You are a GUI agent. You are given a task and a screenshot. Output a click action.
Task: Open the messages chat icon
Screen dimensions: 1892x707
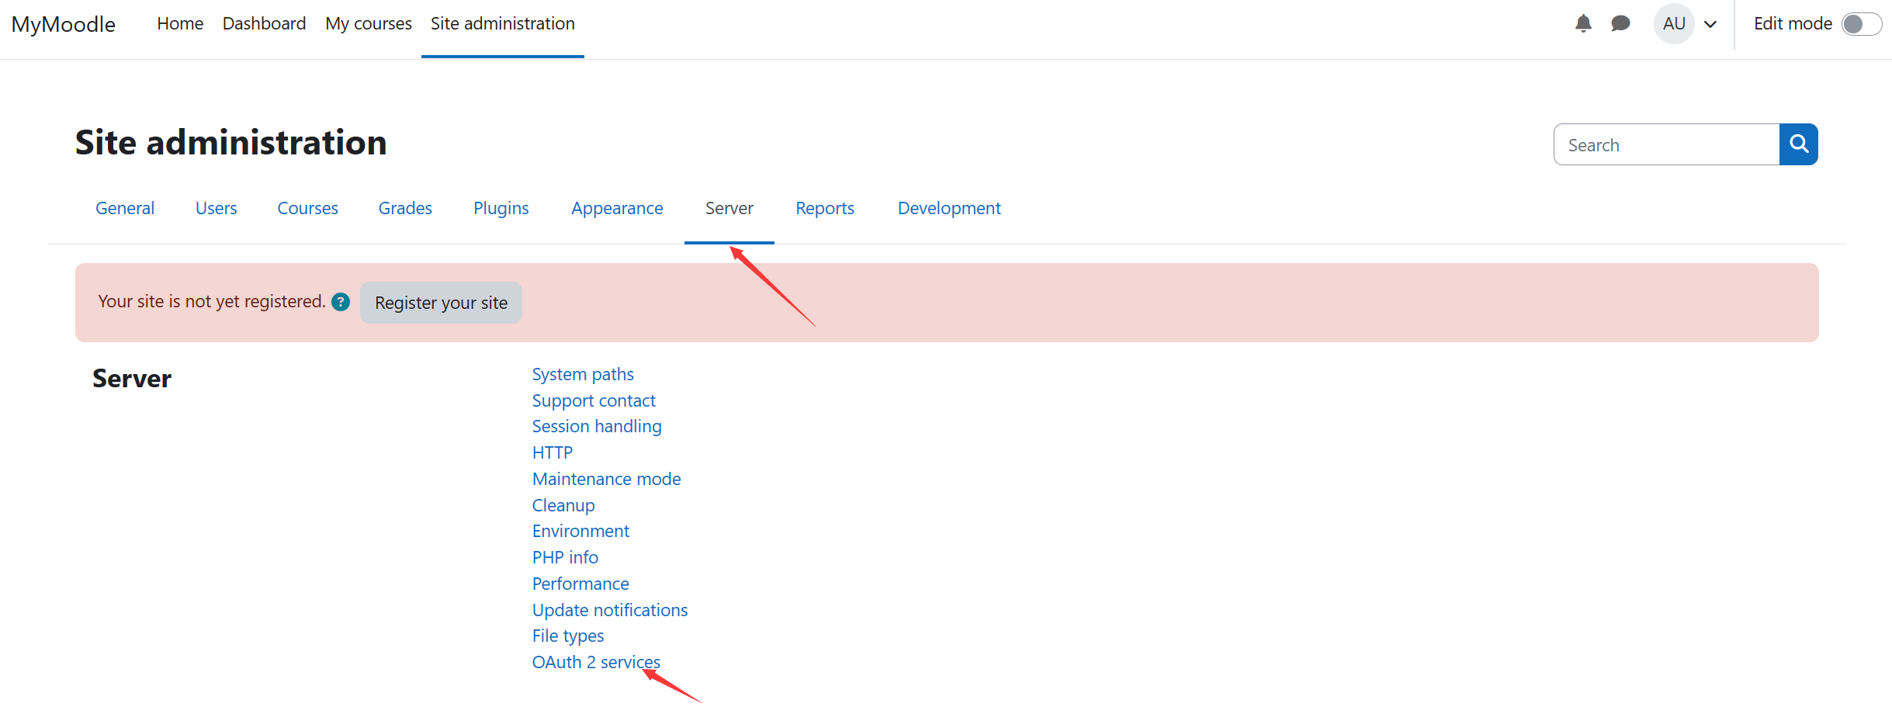click(1621, 23)
